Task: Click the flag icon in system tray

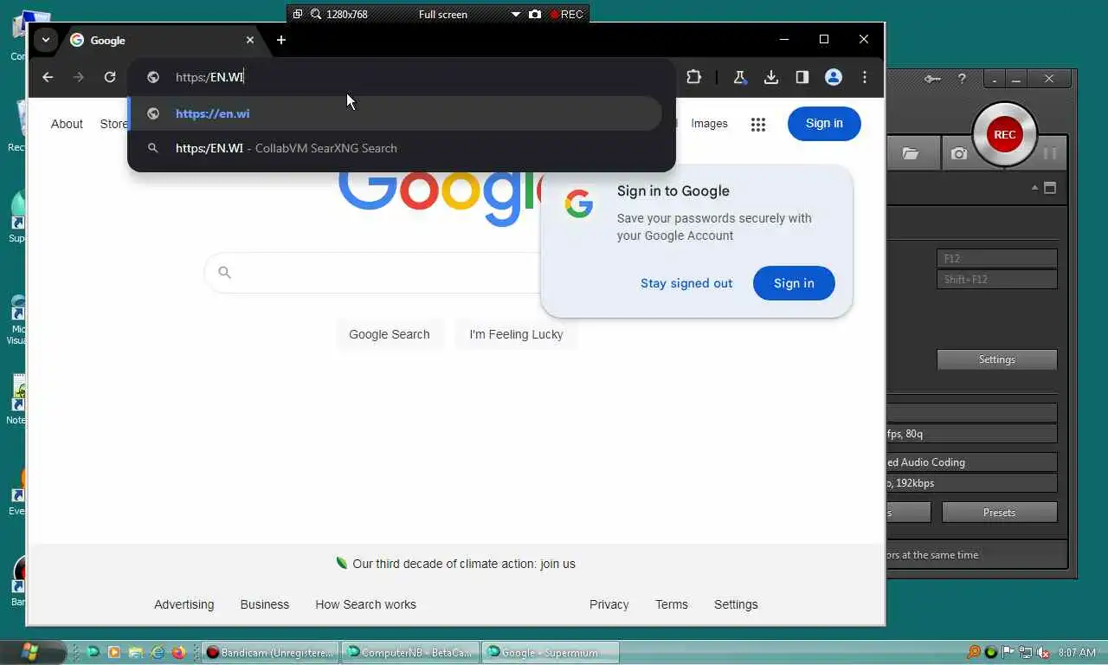Action: pos(1008,652)
